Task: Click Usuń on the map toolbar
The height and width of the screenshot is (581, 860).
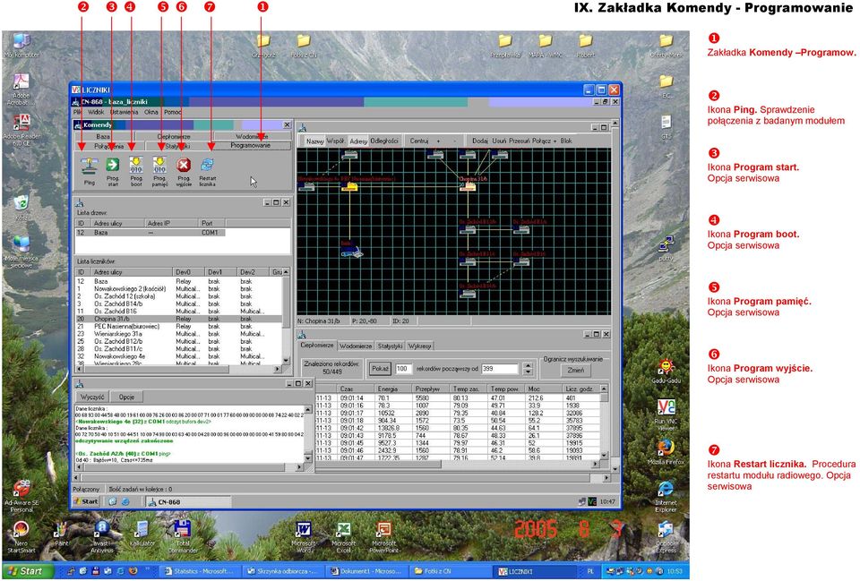Action: (499, 141)
